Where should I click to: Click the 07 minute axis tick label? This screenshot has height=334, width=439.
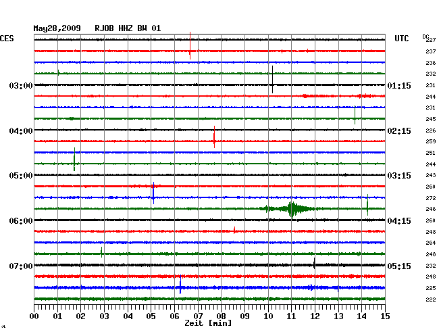tap(198, 316)
